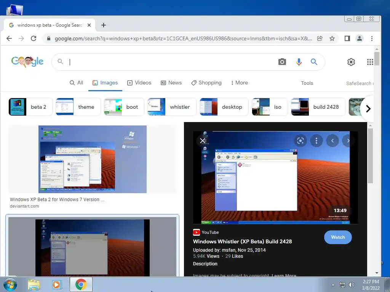Click the preview panel scroll-up arrow
The width and height of the screenshot is (390, 292).
[370, 125]
